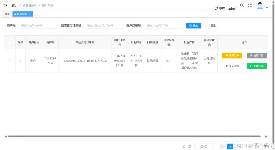Click the horizontal scrollbar left arrow
This screenshot has height=150, width=275.
pyautogui.click(x=6, y=137)
